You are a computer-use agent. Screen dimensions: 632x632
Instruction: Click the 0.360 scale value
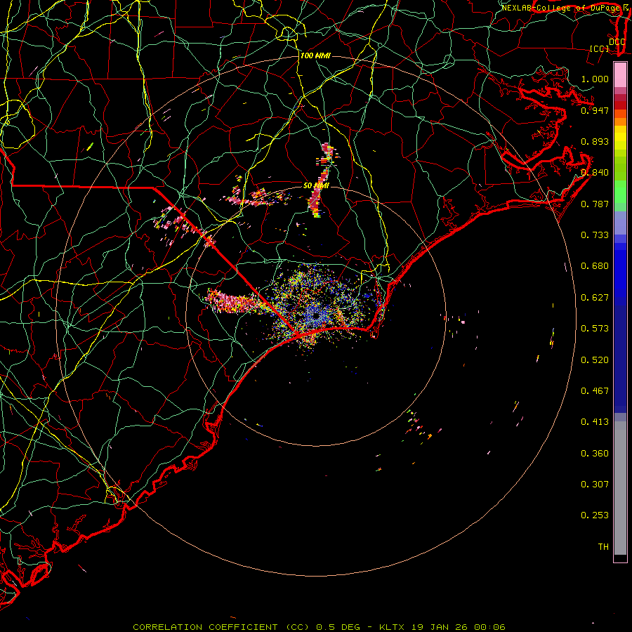click(595, 453)
